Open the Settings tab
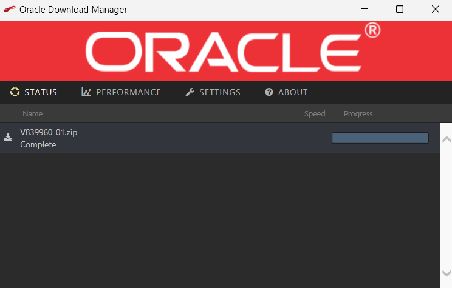 pyautogui.click(x=213, y=92)
